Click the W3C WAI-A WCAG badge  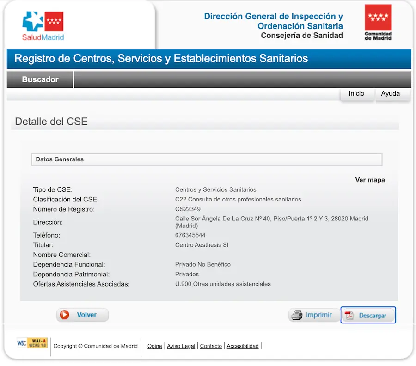(32, 343)
